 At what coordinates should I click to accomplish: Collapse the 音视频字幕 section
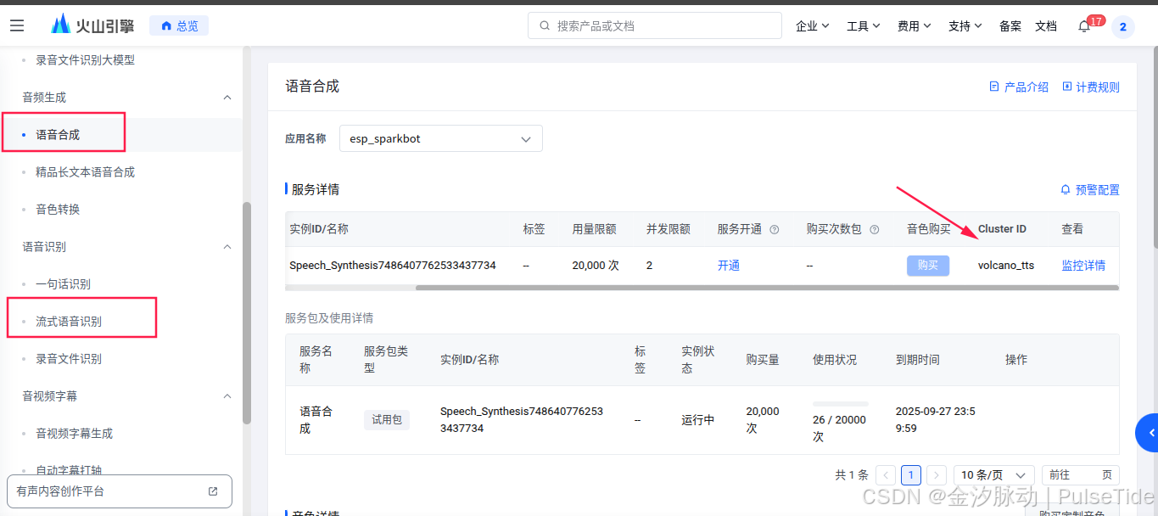[227, 396]
